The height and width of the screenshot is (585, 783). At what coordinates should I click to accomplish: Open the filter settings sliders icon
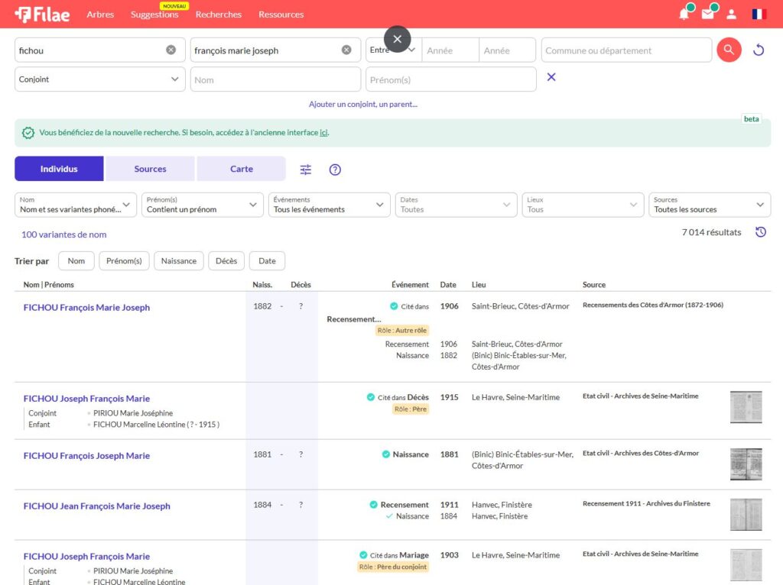pos(306,170)
